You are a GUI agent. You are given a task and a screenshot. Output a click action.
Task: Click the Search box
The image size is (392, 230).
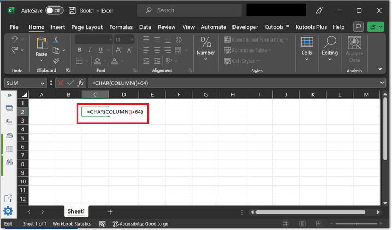[x=189, y=10]
